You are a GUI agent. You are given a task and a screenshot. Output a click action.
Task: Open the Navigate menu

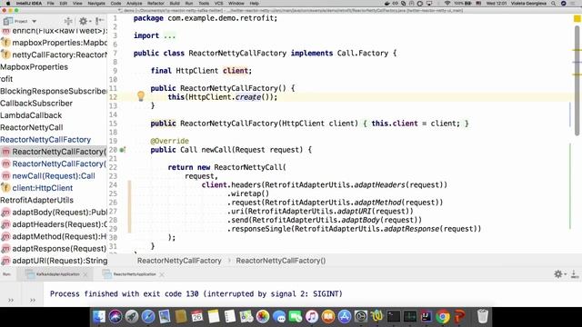click(x=96, y=4)
